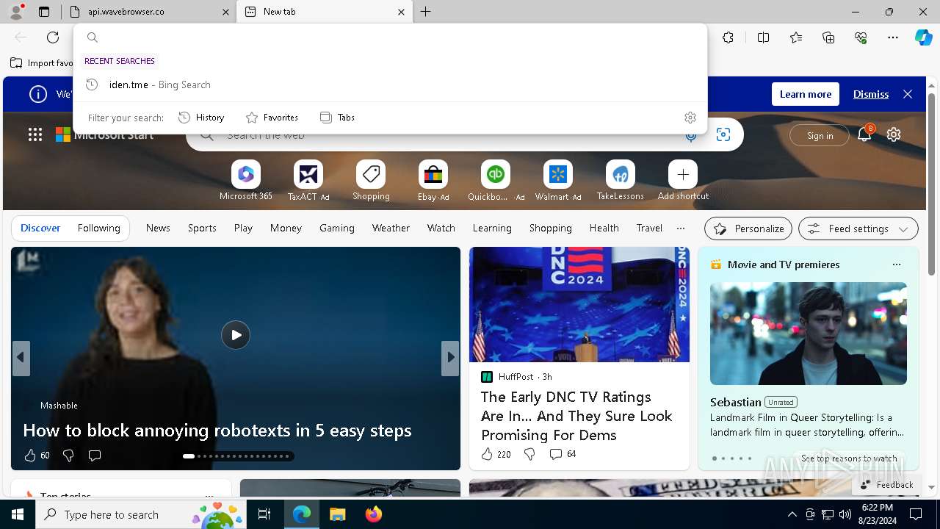Refresh the page
Viewport: 940px width, 529px height.
click(x=53, y=37)
